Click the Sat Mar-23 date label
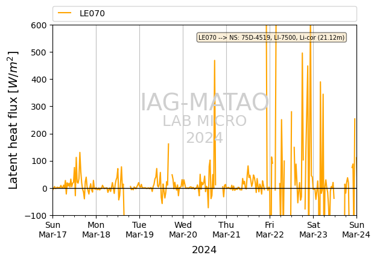 pyautogui.click(x=313, y=230)
